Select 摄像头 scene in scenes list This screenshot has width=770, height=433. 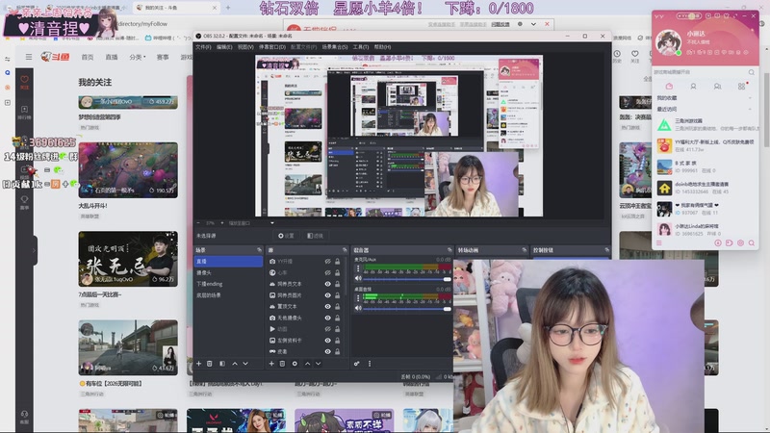point(228,273)
